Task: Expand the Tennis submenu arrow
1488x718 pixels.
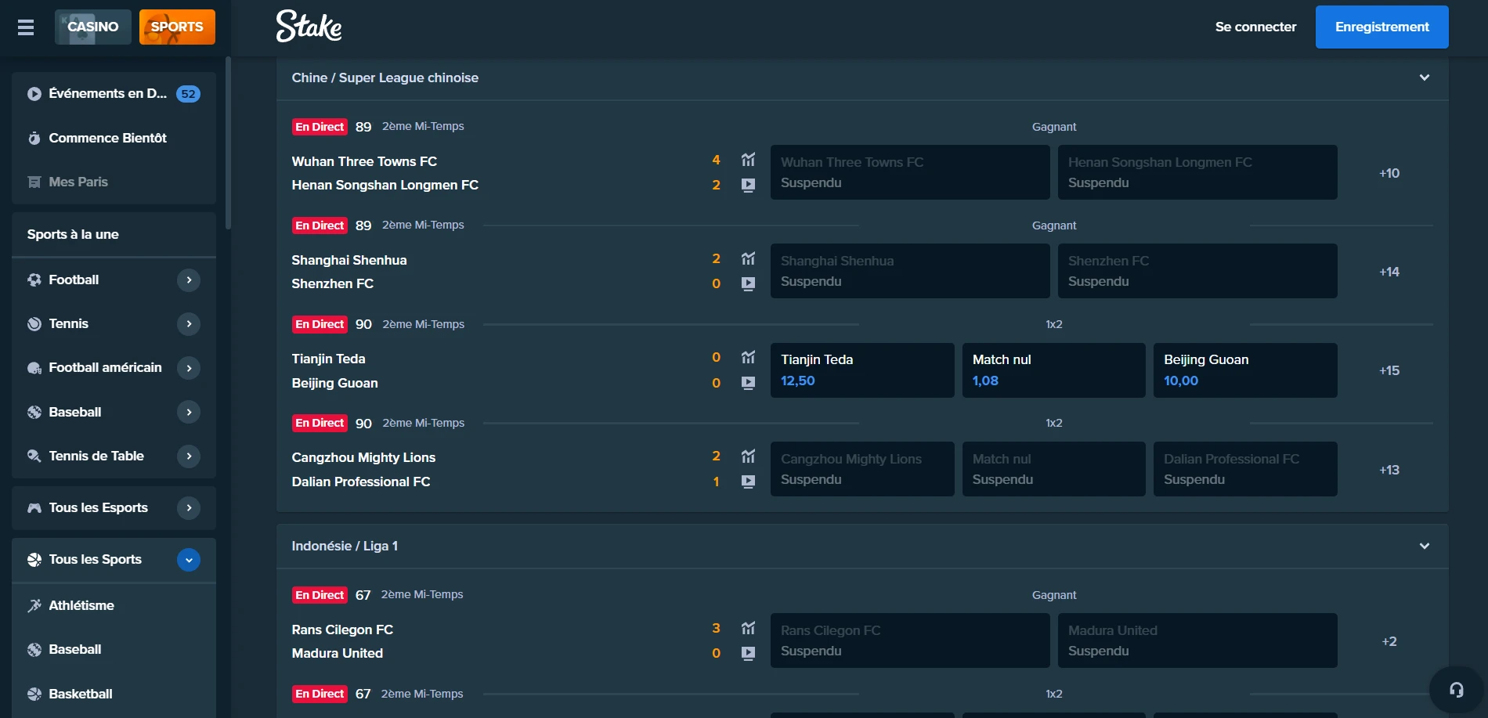Action: 189,323
